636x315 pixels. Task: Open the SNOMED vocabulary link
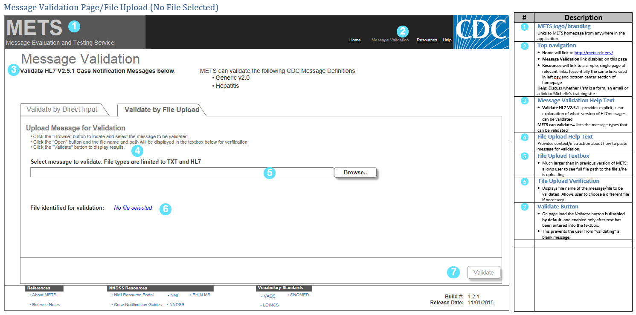click(299, 295)
